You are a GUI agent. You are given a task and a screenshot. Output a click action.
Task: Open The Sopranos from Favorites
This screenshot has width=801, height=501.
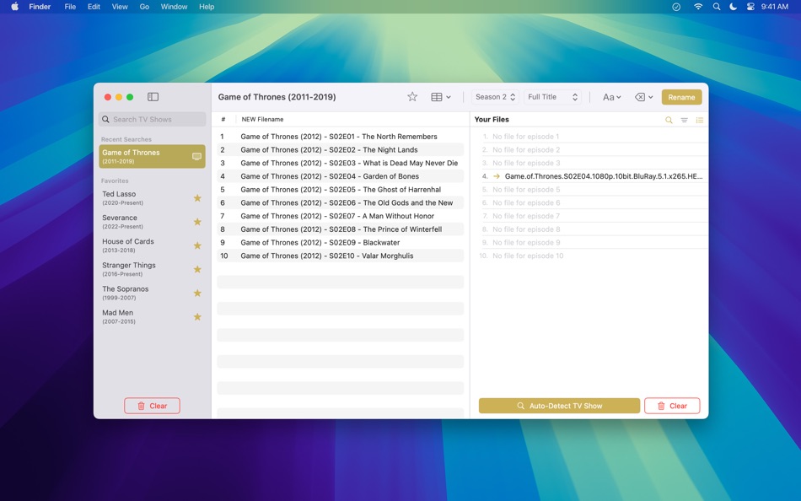click(x=153, y=293)
